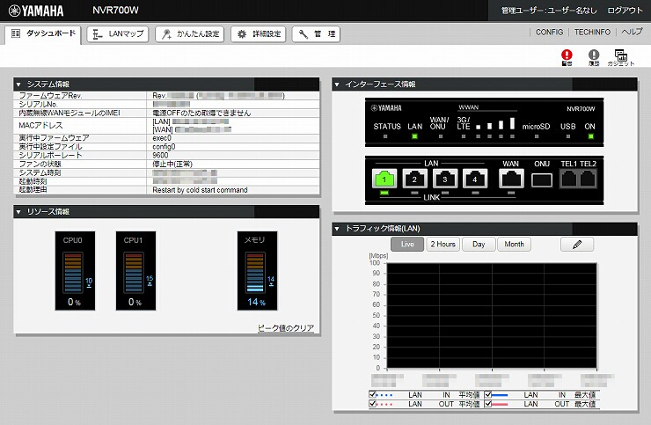651x425 pixels.
Task: Collapse the リソース情報 panel
Action: (18, 212)
